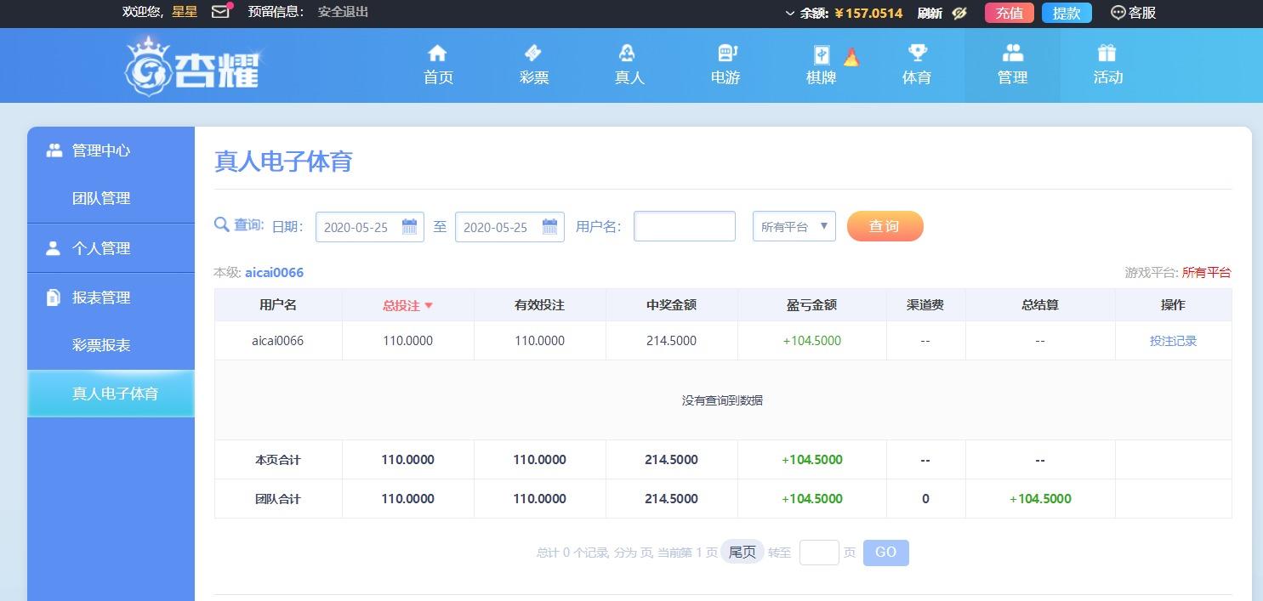
Task: Open 棋牌 card game icon
Action: click(822, 55)
